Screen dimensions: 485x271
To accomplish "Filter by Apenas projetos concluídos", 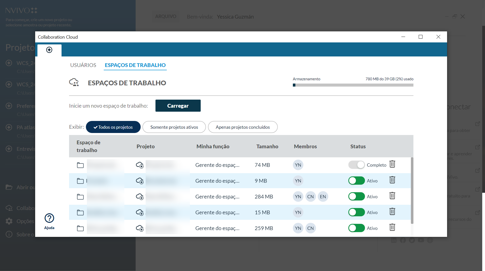I will pyautogui.click(x=243, y=127).
